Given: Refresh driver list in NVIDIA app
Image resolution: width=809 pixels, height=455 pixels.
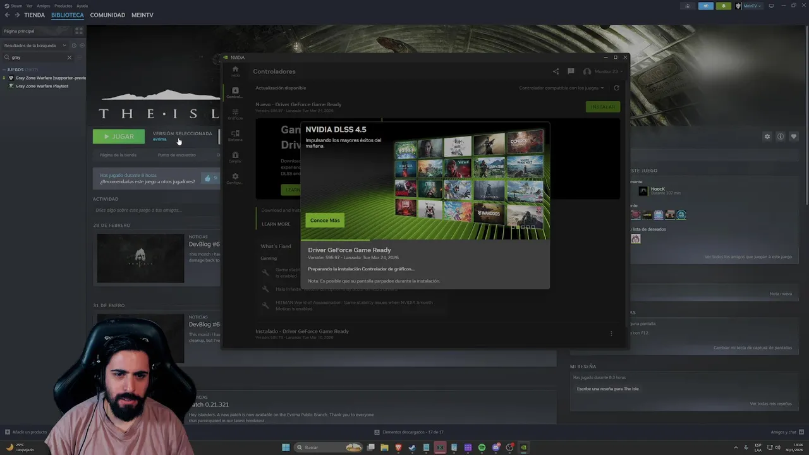Looking at the screenshot, I should pyautogui.click(x=616, y=88).
